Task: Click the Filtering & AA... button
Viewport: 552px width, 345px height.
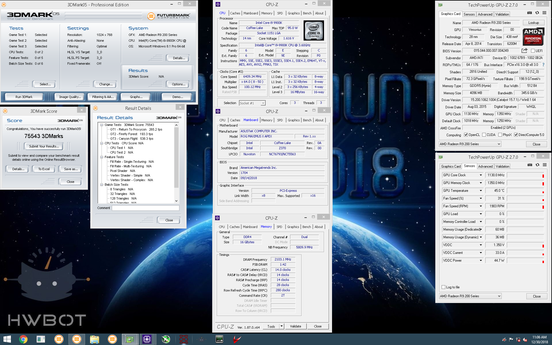Action: 103,97
